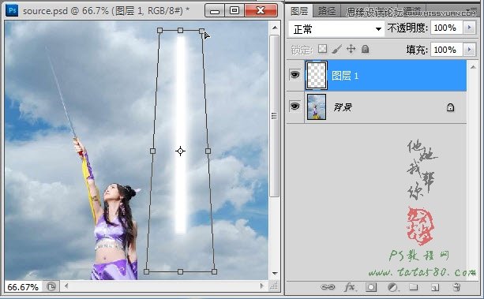Screen dimensions: 484x299
Task: Open the 不透明度 opacity slider arrow
Action: (x=469, y=28)
